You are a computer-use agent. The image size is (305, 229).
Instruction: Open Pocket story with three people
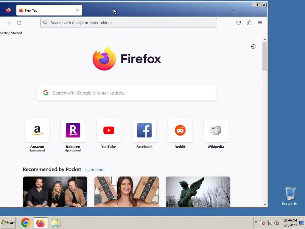point(55,192)
